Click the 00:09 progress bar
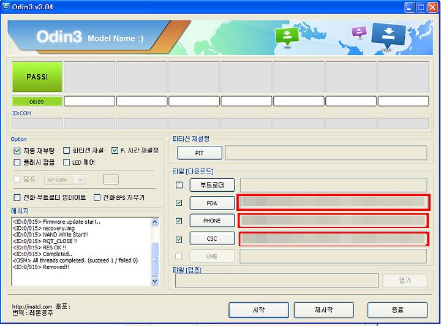441x326 pixels. (x=37, y=102)
